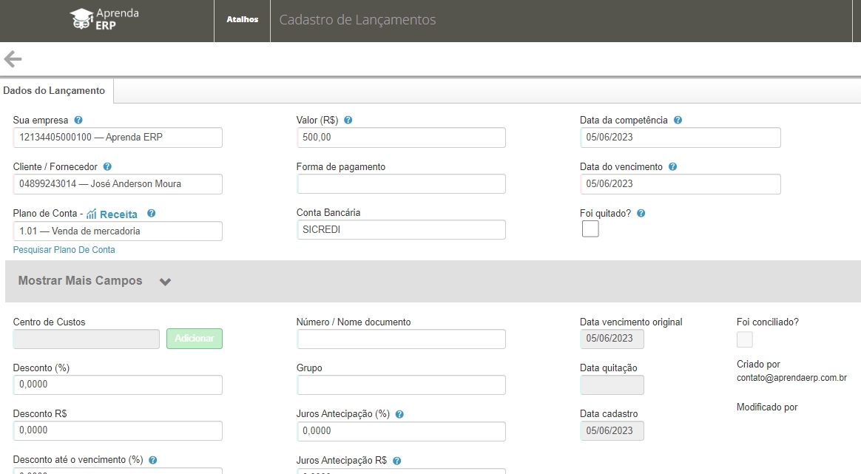Show help for Data do vencimento
This screenshot has width=861, height=474.
point(672,167)
